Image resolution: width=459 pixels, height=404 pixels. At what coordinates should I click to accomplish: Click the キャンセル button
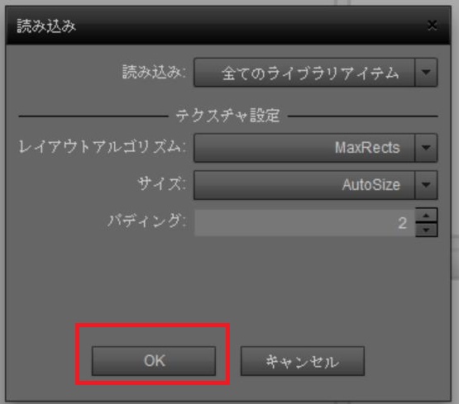303,361
